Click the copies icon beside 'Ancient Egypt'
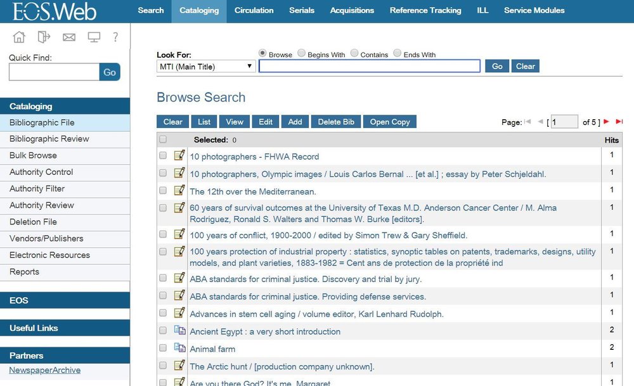634x386 pixels. pos(179,330)
